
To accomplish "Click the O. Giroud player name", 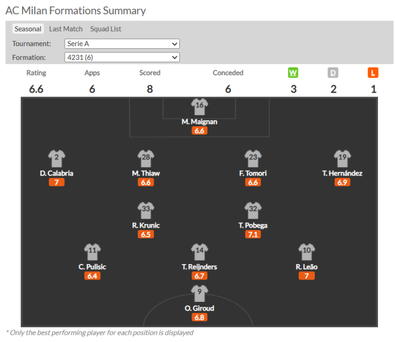I will pos(199,309).
